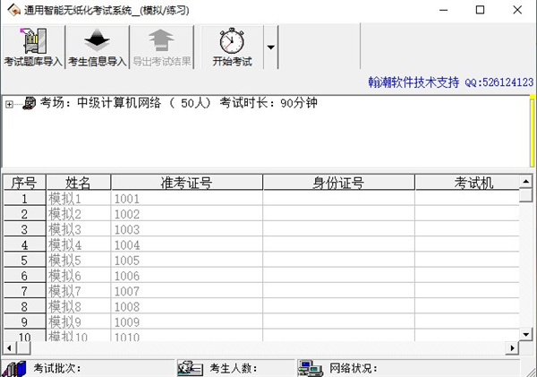Click the name cell 模拟2

pos(79,214)
